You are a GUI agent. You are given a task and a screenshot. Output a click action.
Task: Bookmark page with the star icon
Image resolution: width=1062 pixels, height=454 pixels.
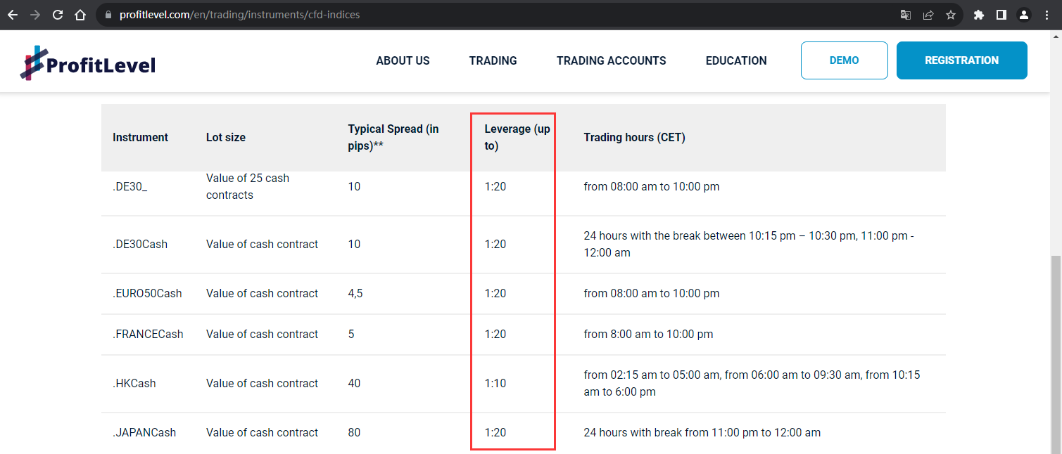click(x=951, y=15)
